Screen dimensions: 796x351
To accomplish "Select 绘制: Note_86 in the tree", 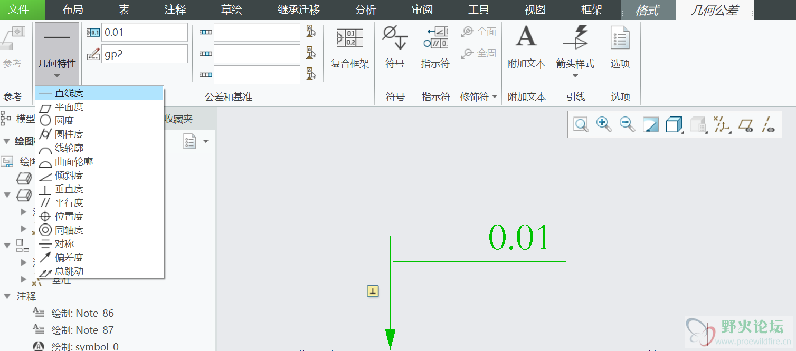I will (x=82, y=313).
